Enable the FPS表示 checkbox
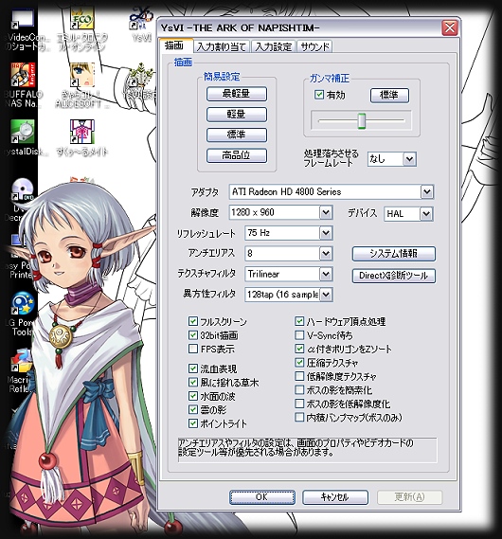 click(x=193, y=349)
